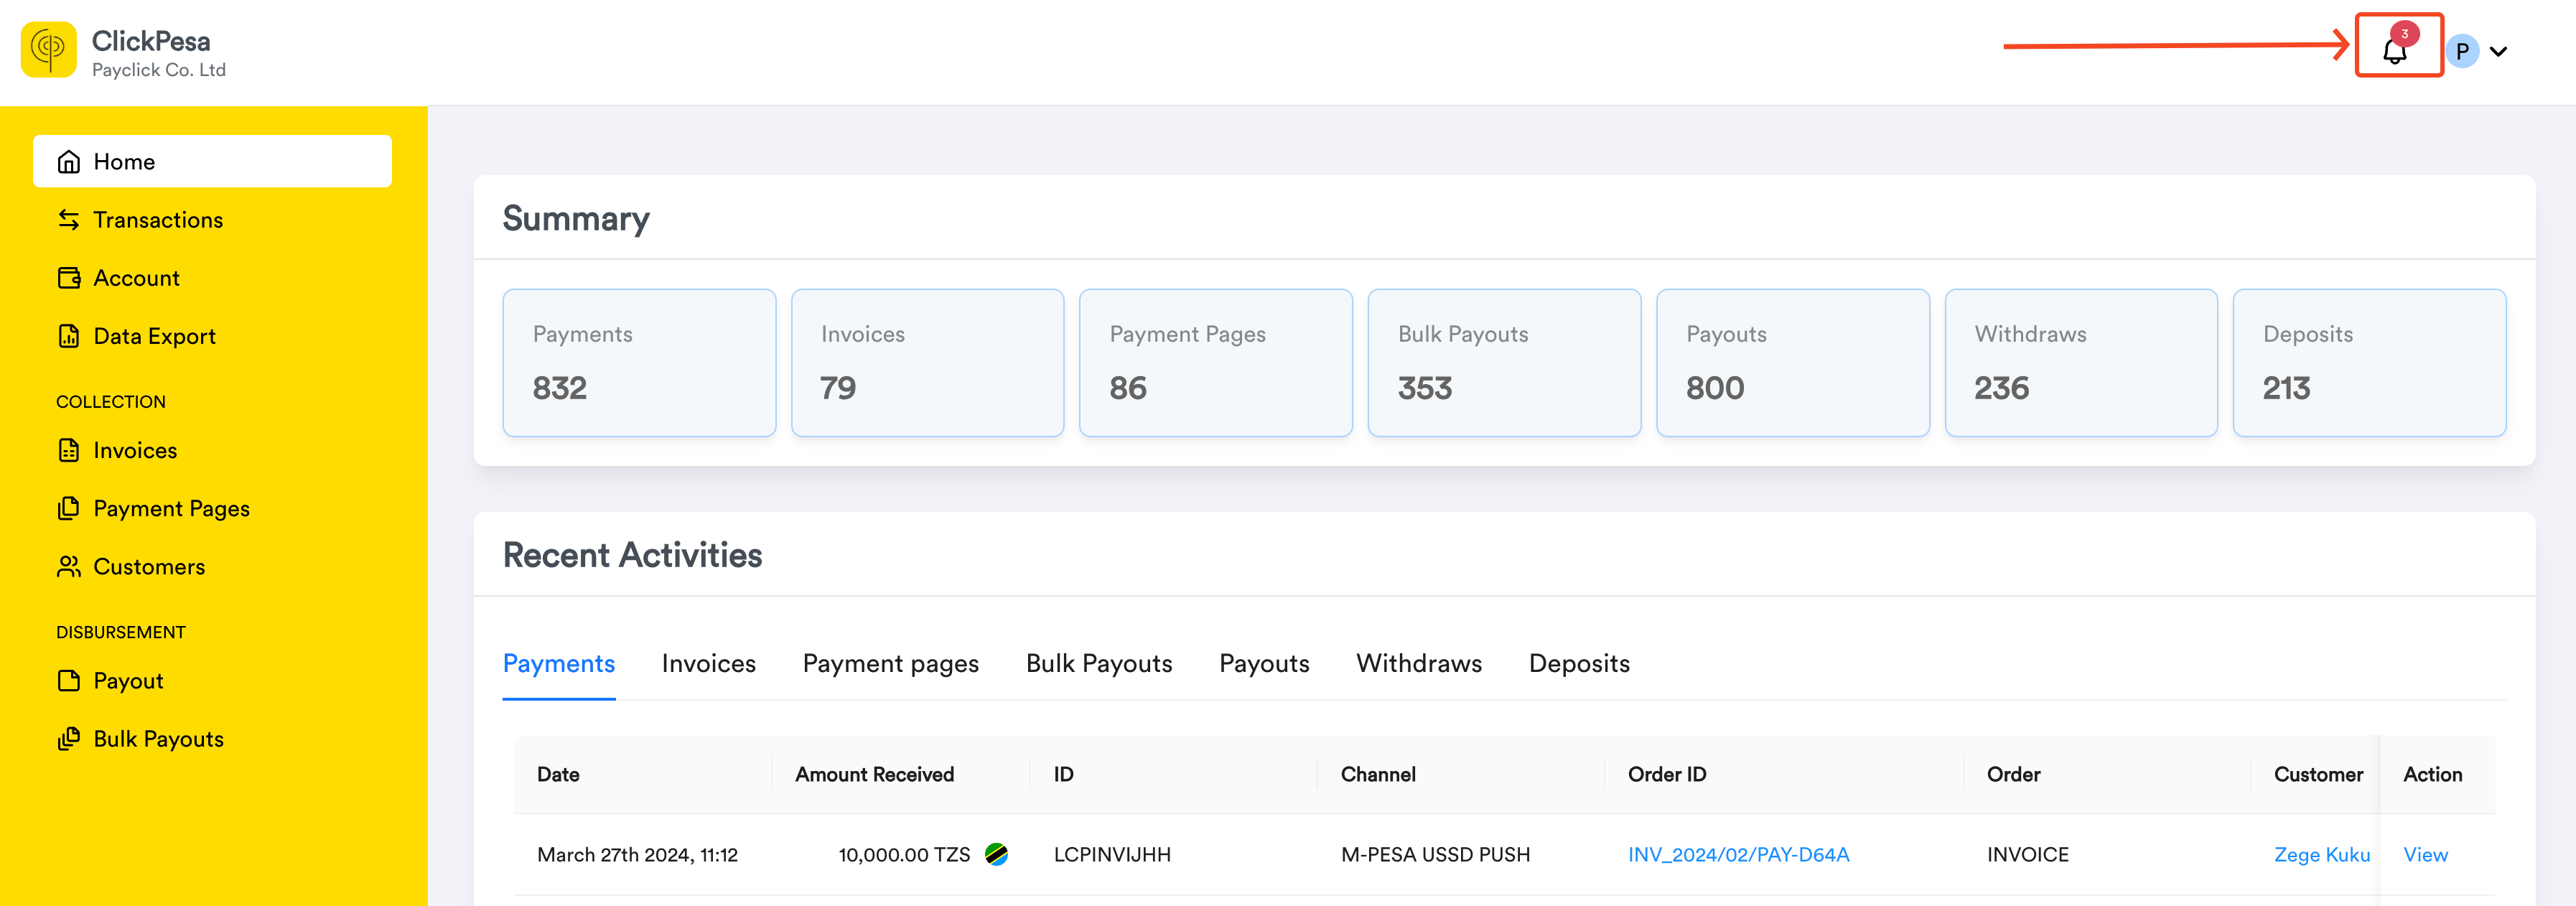Click the Deposits 213 summary card
Screen dimensions: 2576x906
[2369, 362]
